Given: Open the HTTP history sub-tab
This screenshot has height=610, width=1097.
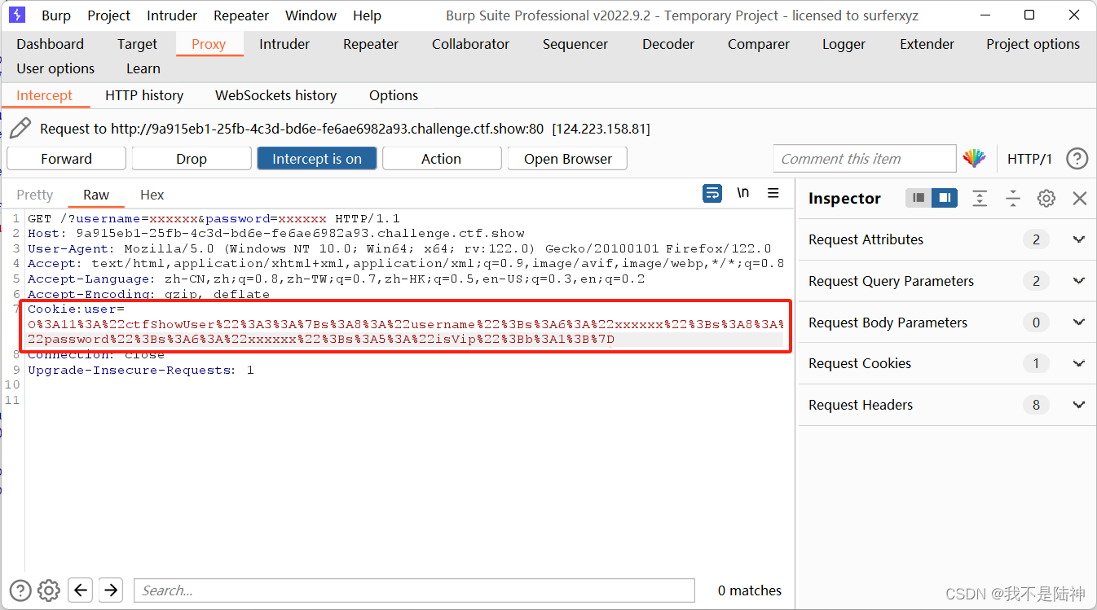Looking at the screenshot, I should 144,95.
